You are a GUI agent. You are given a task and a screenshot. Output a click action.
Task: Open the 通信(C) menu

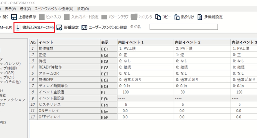(x=25, y=8)
